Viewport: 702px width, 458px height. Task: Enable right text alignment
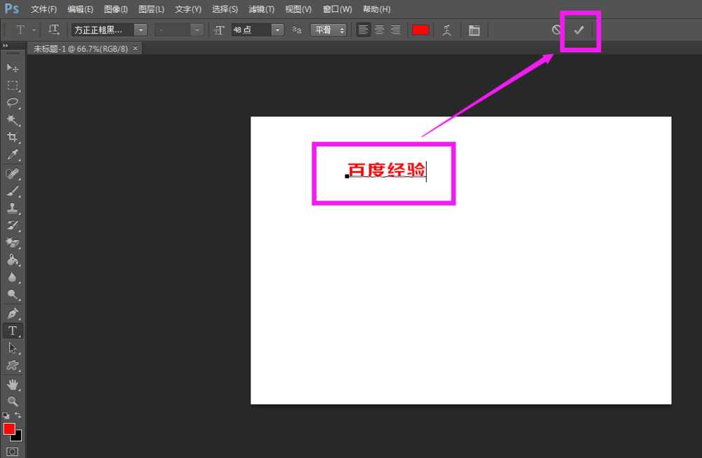395,29
